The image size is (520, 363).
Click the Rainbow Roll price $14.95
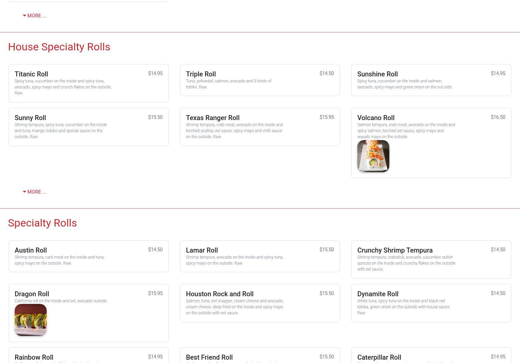click(x=155, y=357)
